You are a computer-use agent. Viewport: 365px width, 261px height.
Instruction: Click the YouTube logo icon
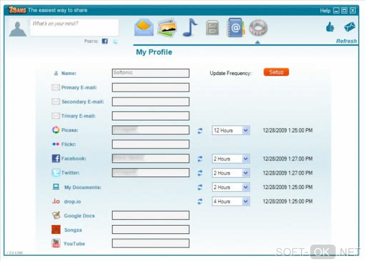click(56, 243)
